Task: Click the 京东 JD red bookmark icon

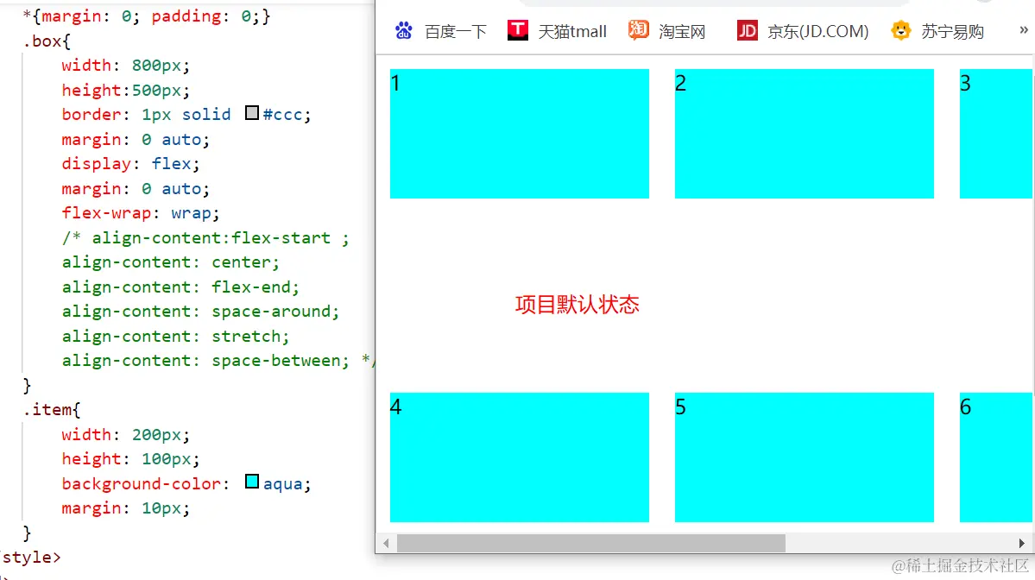Action: click(748, 30)
